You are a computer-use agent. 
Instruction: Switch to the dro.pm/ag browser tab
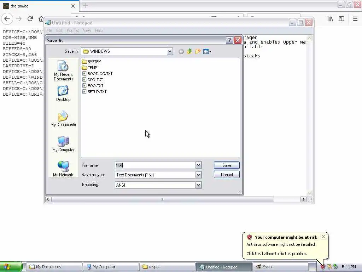[x=39, y=6]
